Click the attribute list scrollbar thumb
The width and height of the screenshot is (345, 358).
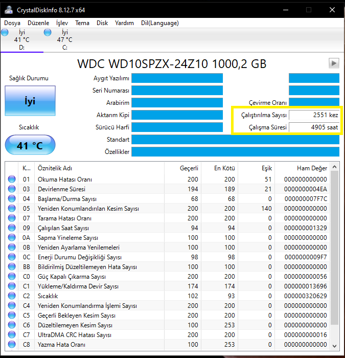coord(334,248)
